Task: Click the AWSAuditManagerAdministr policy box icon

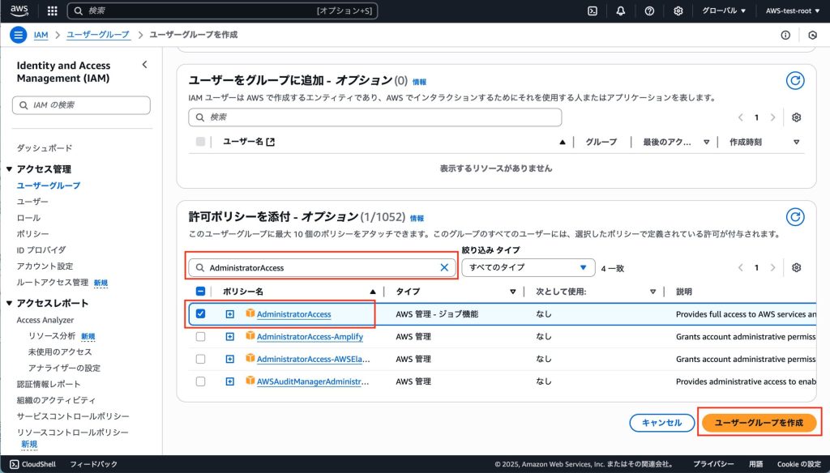Action: [x=250, y=381]
